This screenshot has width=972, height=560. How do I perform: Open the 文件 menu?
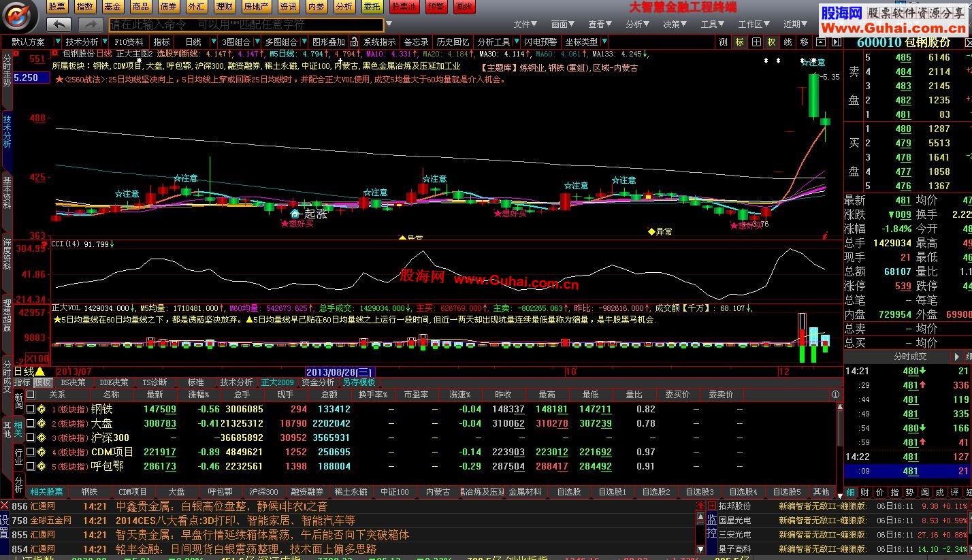tap(525, 24)
